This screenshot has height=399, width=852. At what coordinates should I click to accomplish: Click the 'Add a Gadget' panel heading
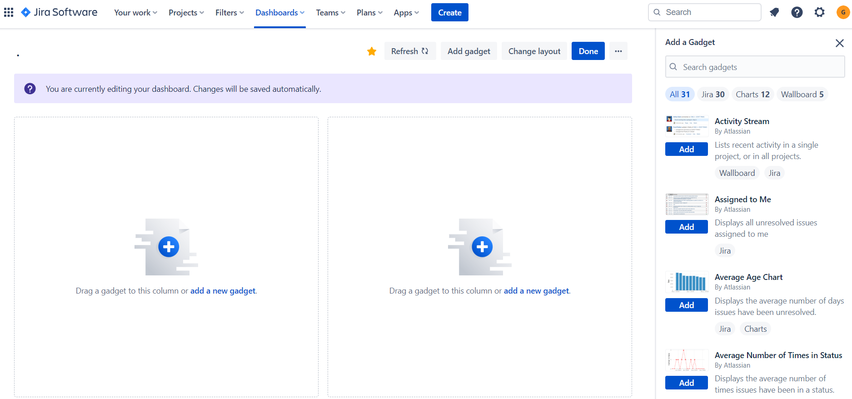point(690,42)
